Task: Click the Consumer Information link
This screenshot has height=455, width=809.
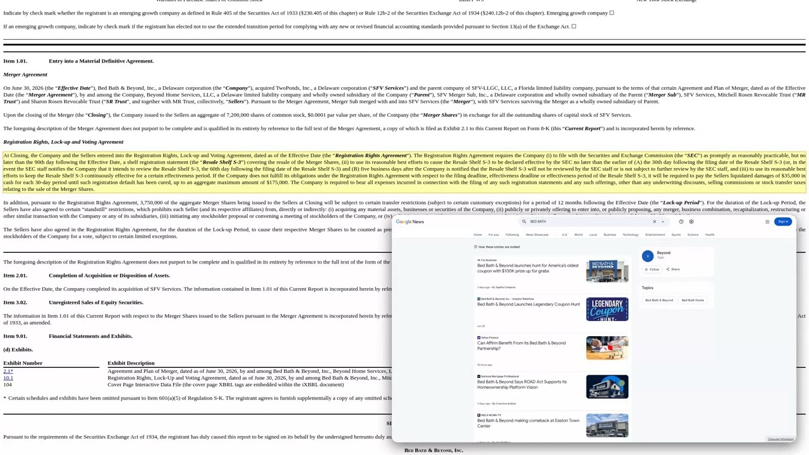Action: pos(781,439)
